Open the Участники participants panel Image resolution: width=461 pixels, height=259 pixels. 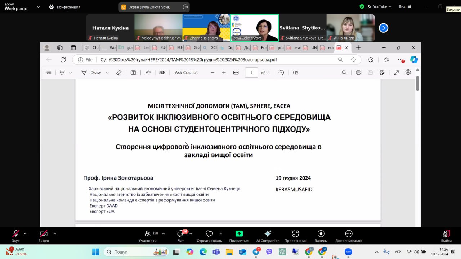point(148,236)
